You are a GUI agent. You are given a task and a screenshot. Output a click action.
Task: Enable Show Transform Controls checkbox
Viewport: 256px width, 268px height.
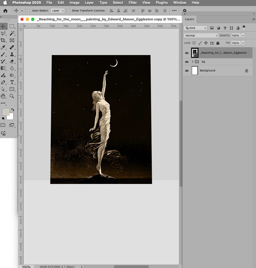click(x=68, y=10)
